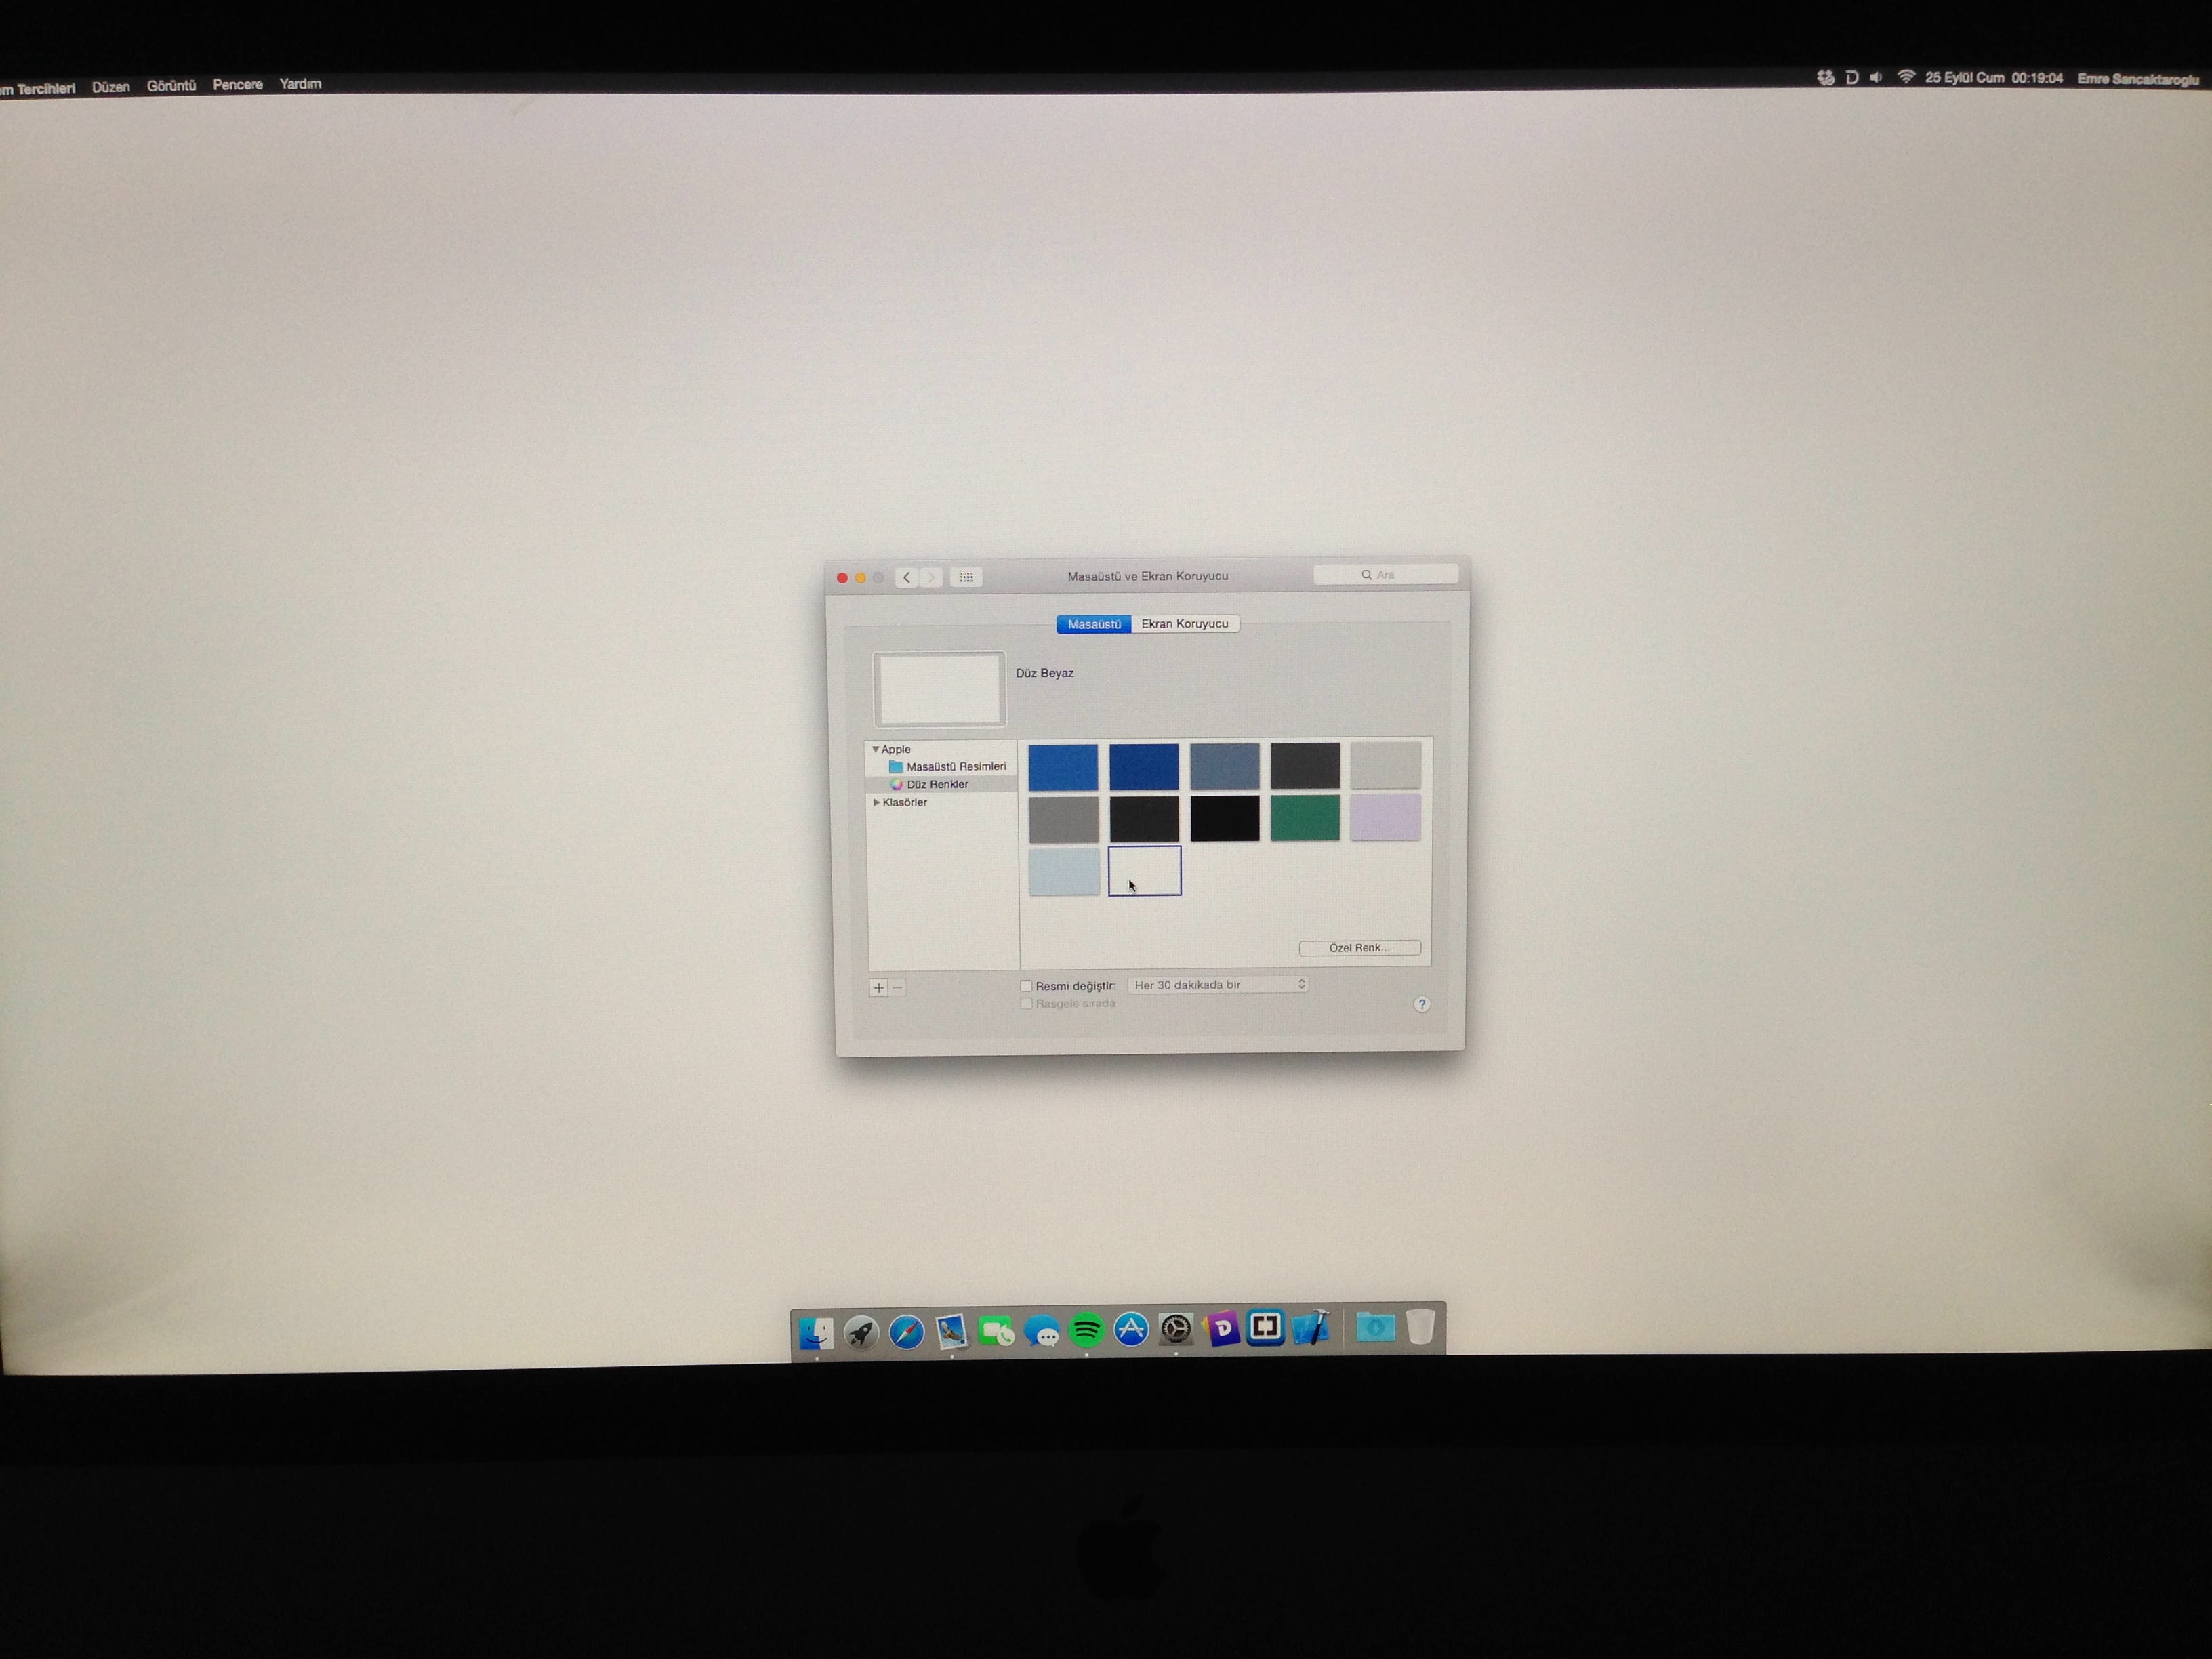Switch to the Ekran Koruyucu tab
The image size is (2212, 1659).
1184,624
